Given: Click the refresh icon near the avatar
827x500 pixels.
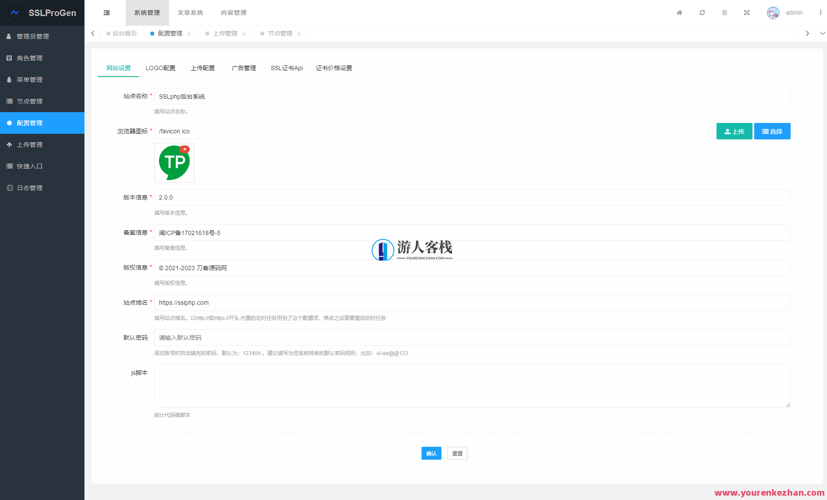Looking at the screenshot, I should click(x=702, y=13).
